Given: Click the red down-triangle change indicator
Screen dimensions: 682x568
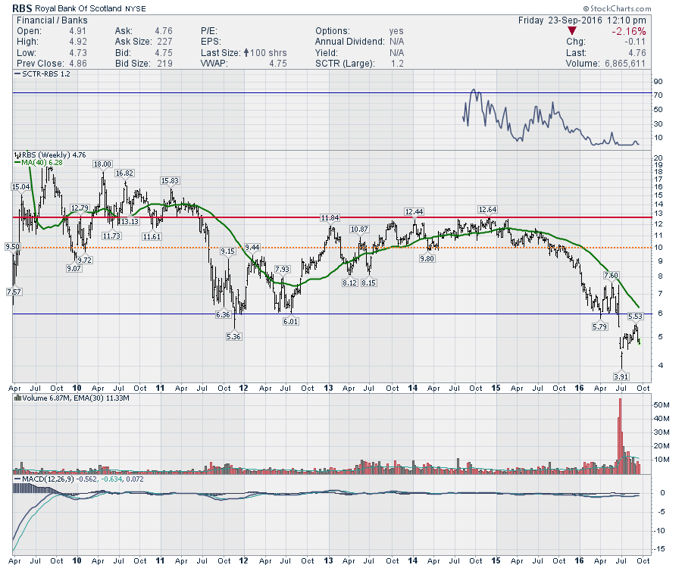Looking at the screenshot, I should [571, 31].
